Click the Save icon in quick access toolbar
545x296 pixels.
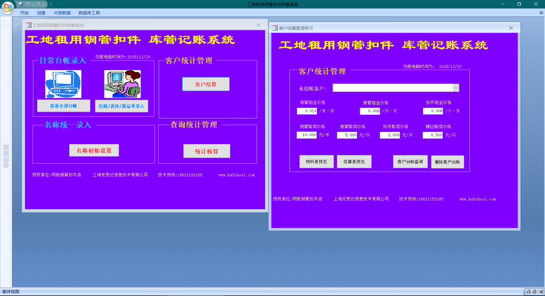click(21, 4)
